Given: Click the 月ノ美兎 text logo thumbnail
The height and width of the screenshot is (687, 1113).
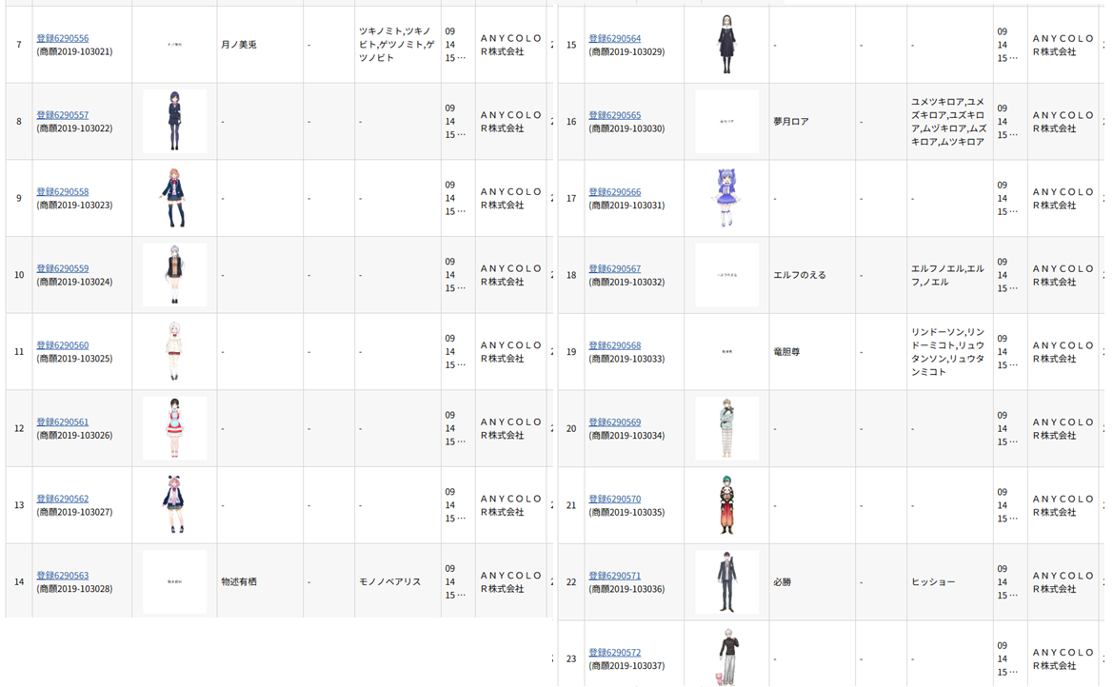Looking at the screenshot, I should [174, 45].
